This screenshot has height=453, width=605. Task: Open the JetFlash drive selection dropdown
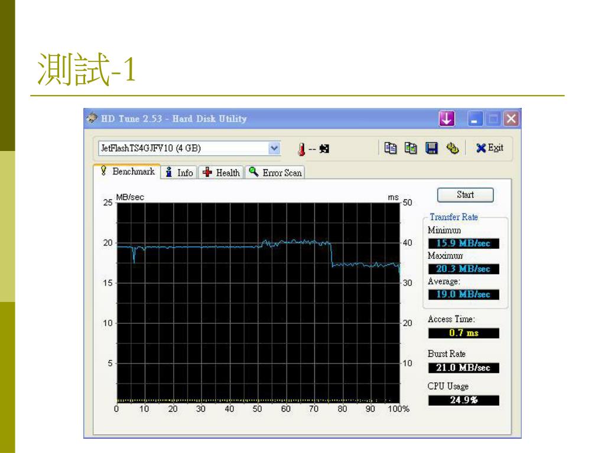(x=190, y=148)
